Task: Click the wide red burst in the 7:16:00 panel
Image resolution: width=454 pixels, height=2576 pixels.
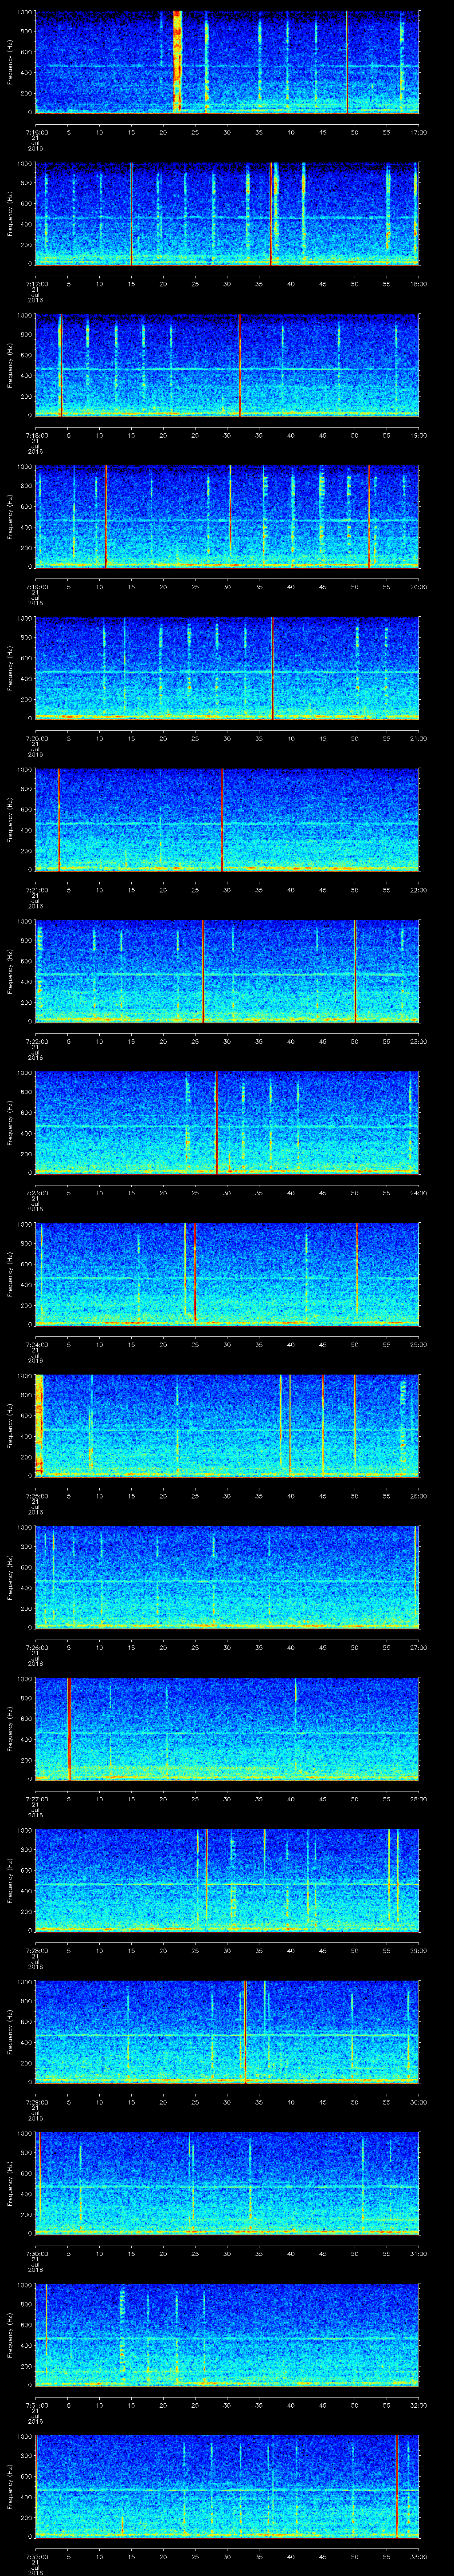Action: tap(178, 62)
